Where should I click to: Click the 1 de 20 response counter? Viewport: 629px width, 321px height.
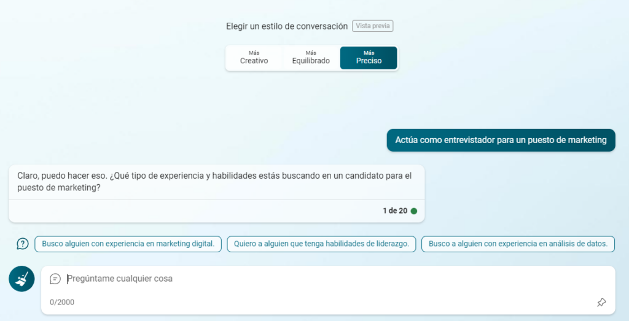394,211
